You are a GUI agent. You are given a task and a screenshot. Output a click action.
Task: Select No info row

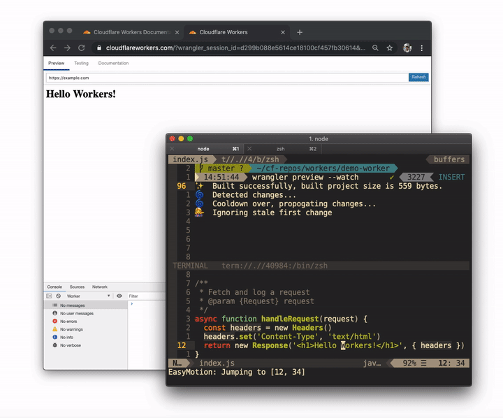click(86, 338)
